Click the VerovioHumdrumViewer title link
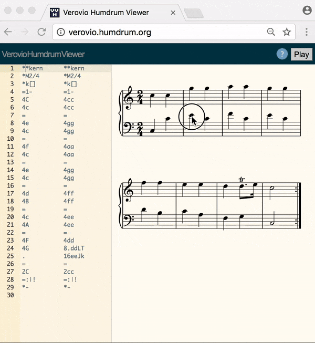Screen dimensions: 315x343 pos(43,54)
